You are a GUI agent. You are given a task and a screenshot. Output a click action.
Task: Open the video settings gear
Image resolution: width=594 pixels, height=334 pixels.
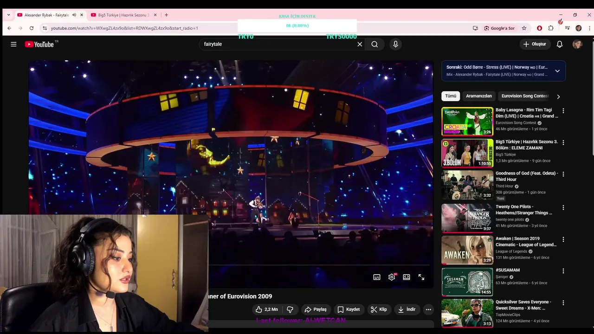click(x=392, y=277)
